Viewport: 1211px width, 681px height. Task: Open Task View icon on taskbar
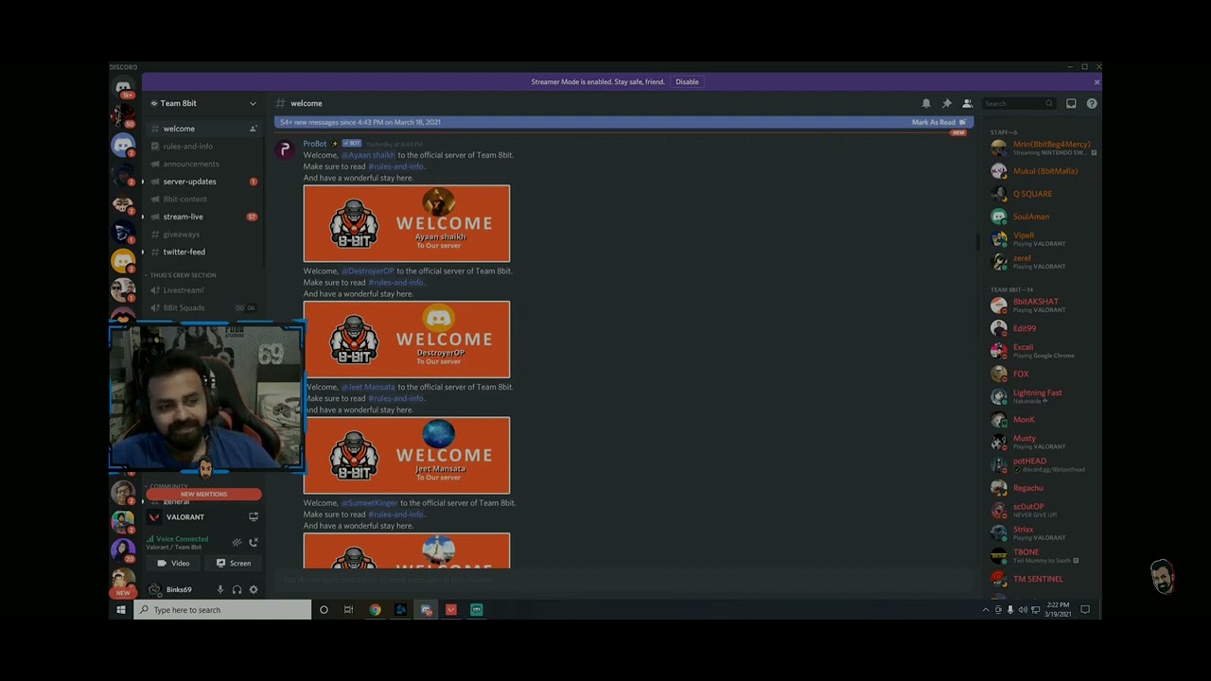pos(348,610)
